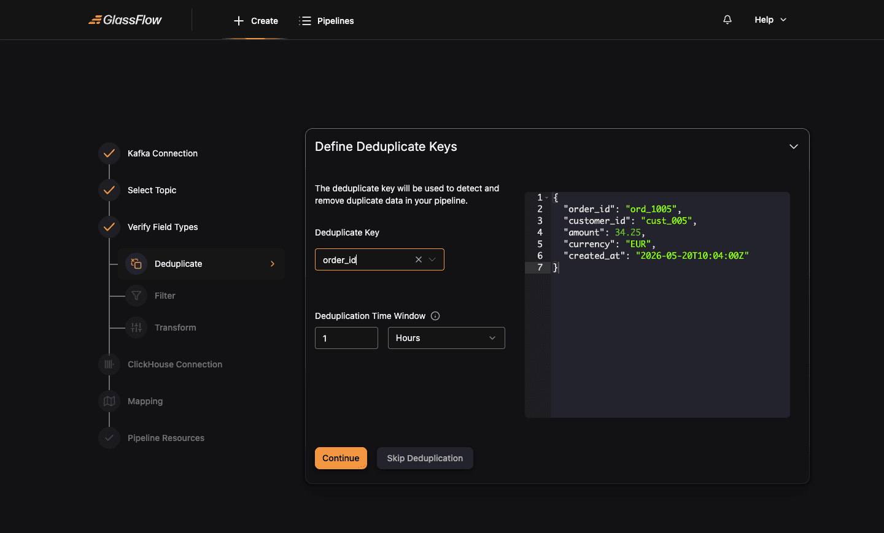Click the created_at timestamp value
884x533 pixels.
(x=692, y=256)
